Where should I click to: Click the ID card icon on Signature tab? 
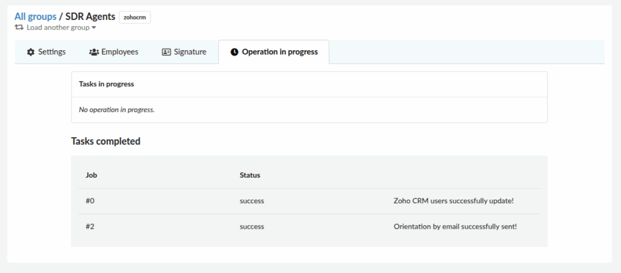coord(166,52)
